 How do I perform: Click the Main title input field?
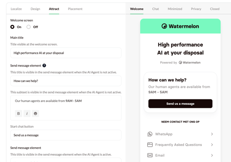[66, 53]
